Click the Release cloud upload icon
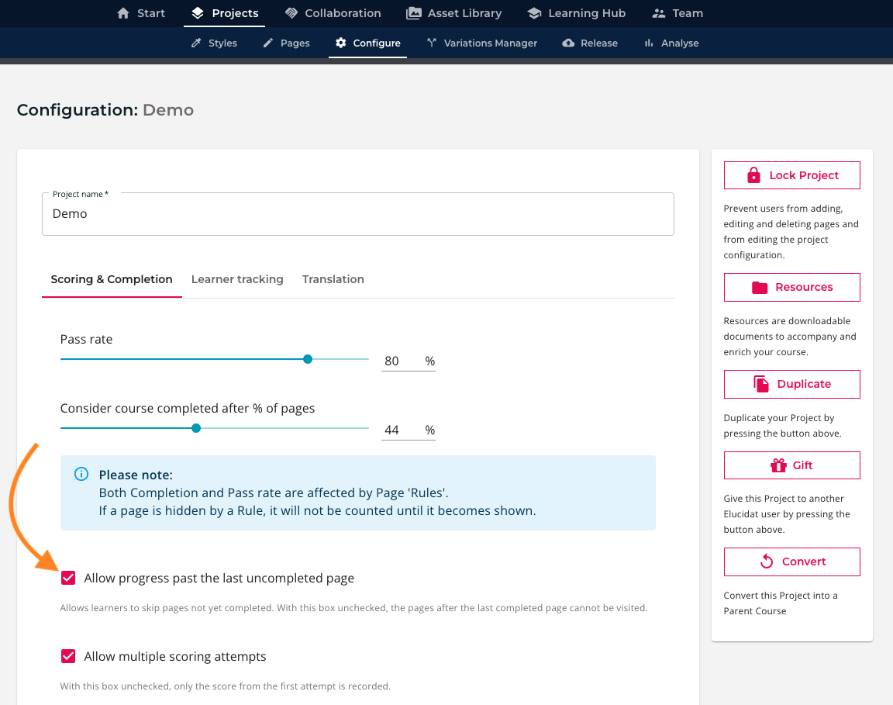Screen dimensions: 893x705 568,43
